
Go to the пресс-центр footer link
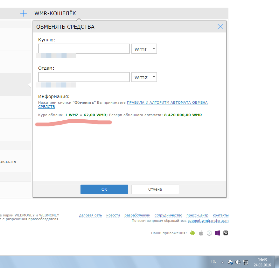[x=197, y=215]
